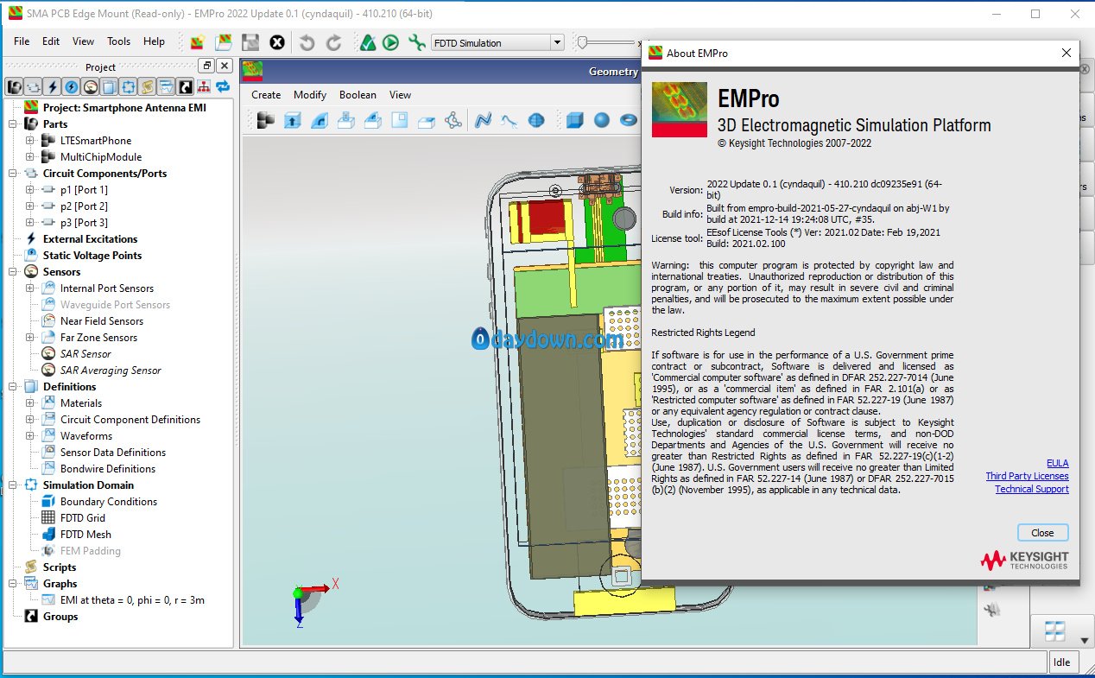
Task: Click the green play run simulation icon
Action: (390, 42)
